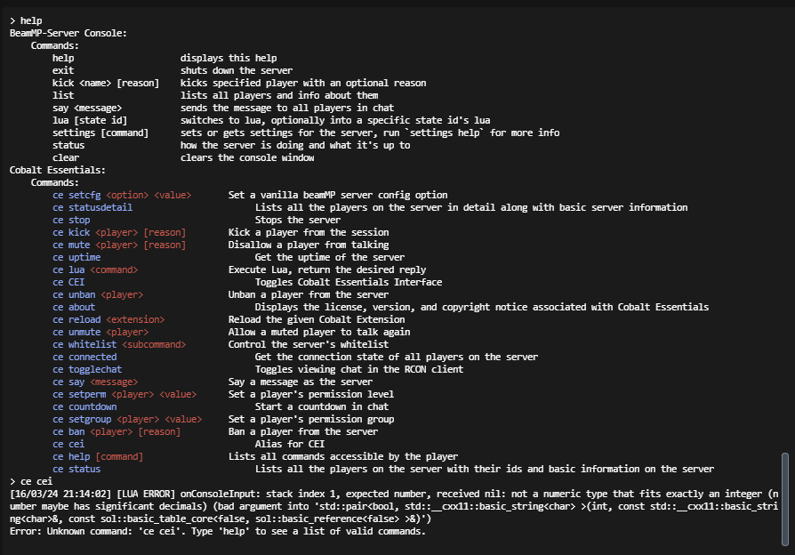Click the 'ce lua <command>' entry
This screenshot has width=795, height=555.
click(x=95, y=269)
